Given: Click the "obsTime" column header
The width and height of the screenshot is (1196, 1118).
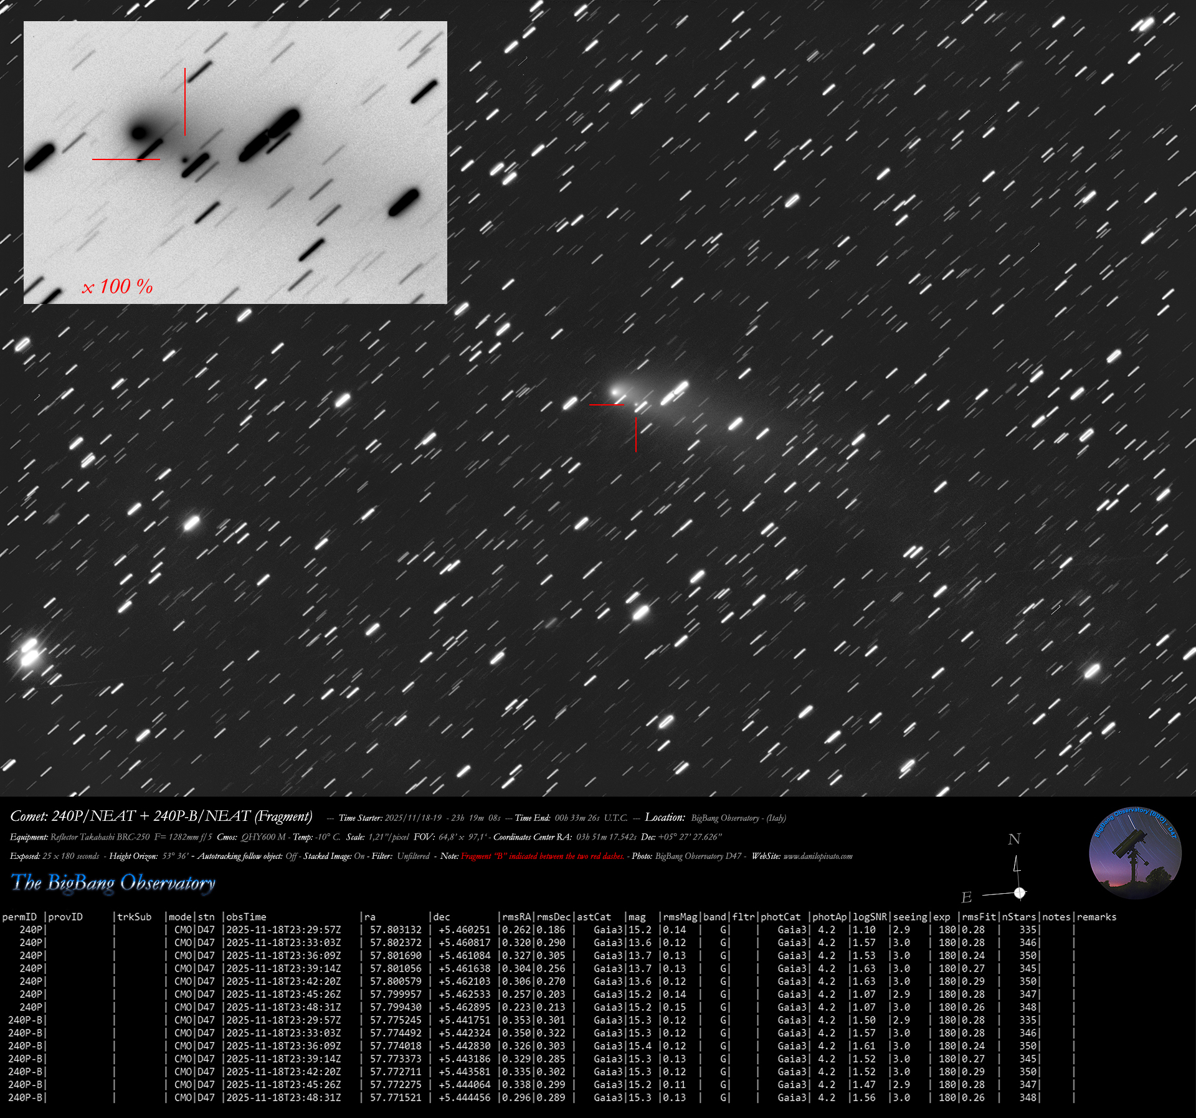Looking at the screenshot, I should tap(246, 917).
